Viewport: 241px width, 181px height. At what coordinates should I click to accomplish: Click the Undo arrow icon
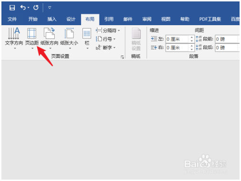click(23, 8)
